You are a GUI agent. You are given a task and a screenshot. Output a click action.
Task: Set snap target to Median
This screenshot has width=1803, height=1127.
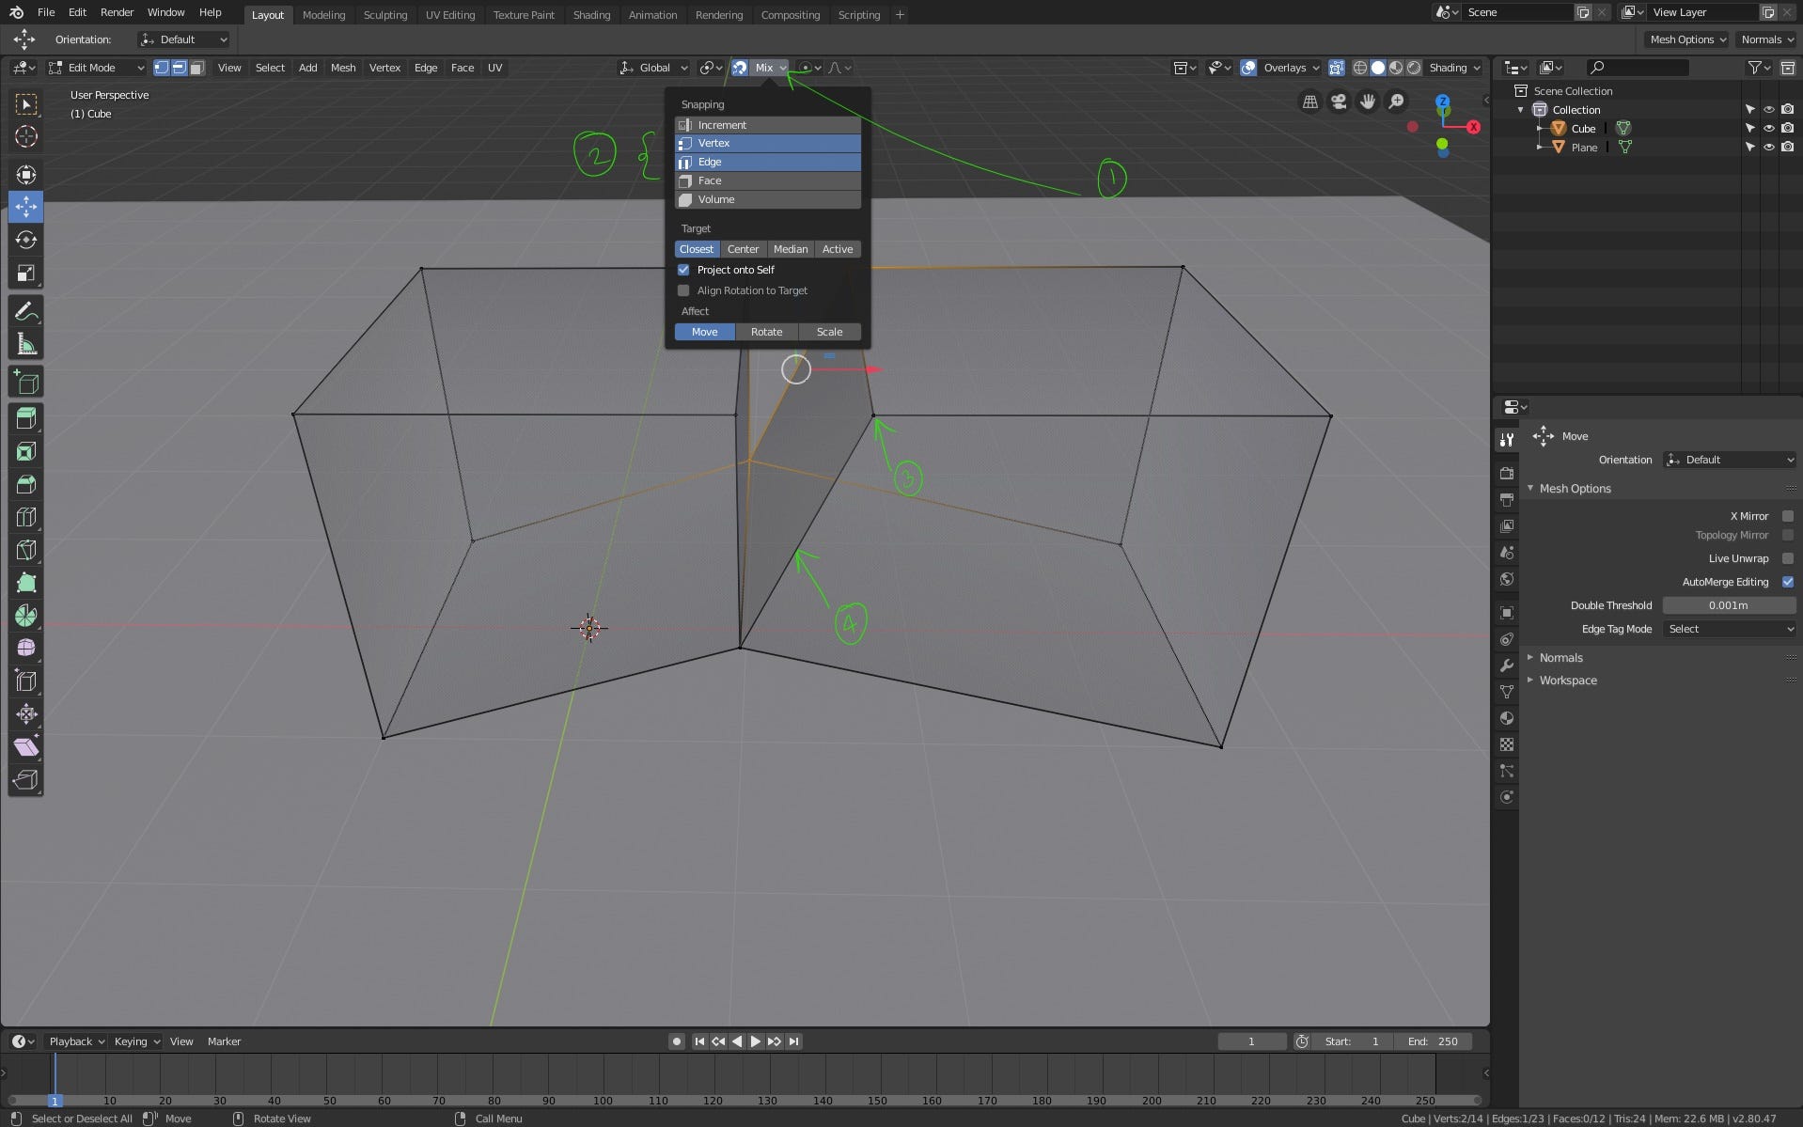[x=791, y=249]
